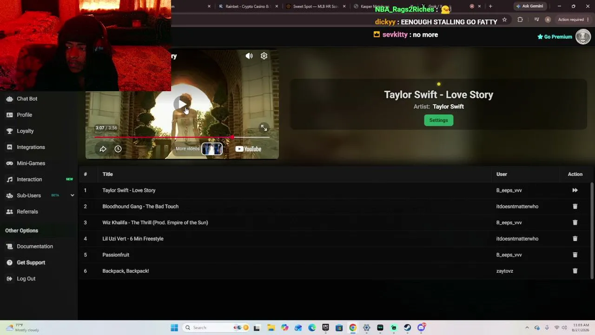Image resolution: width=595 pixels, height=335 pixels.
Task: Select the Passionfruit song title
Action: (x=116, y=255)
